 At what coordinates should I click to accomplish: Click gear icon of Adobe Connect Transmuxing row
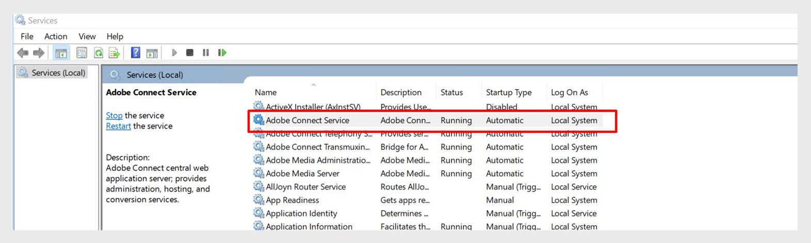[258, 147]
